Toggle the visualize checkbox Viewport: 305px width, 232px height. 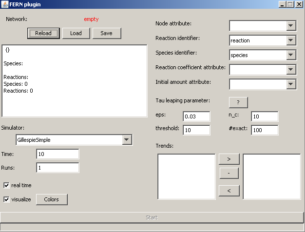[6, 199]
